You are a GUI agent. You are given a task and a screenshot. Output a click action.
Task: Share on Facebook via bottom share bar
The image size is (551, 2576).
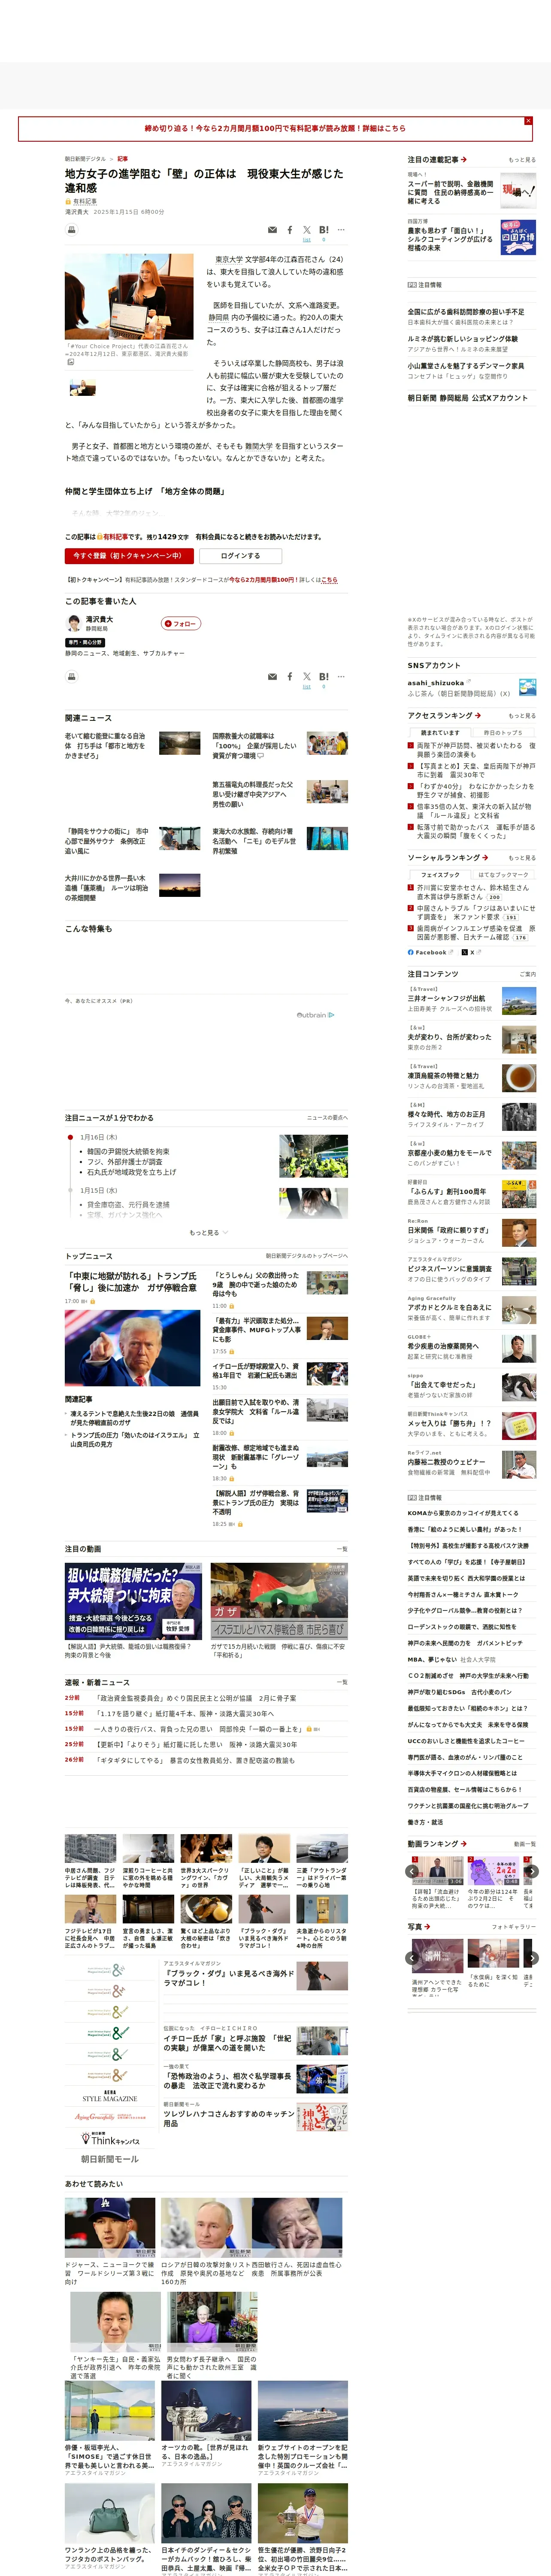[x=290, y=677]
